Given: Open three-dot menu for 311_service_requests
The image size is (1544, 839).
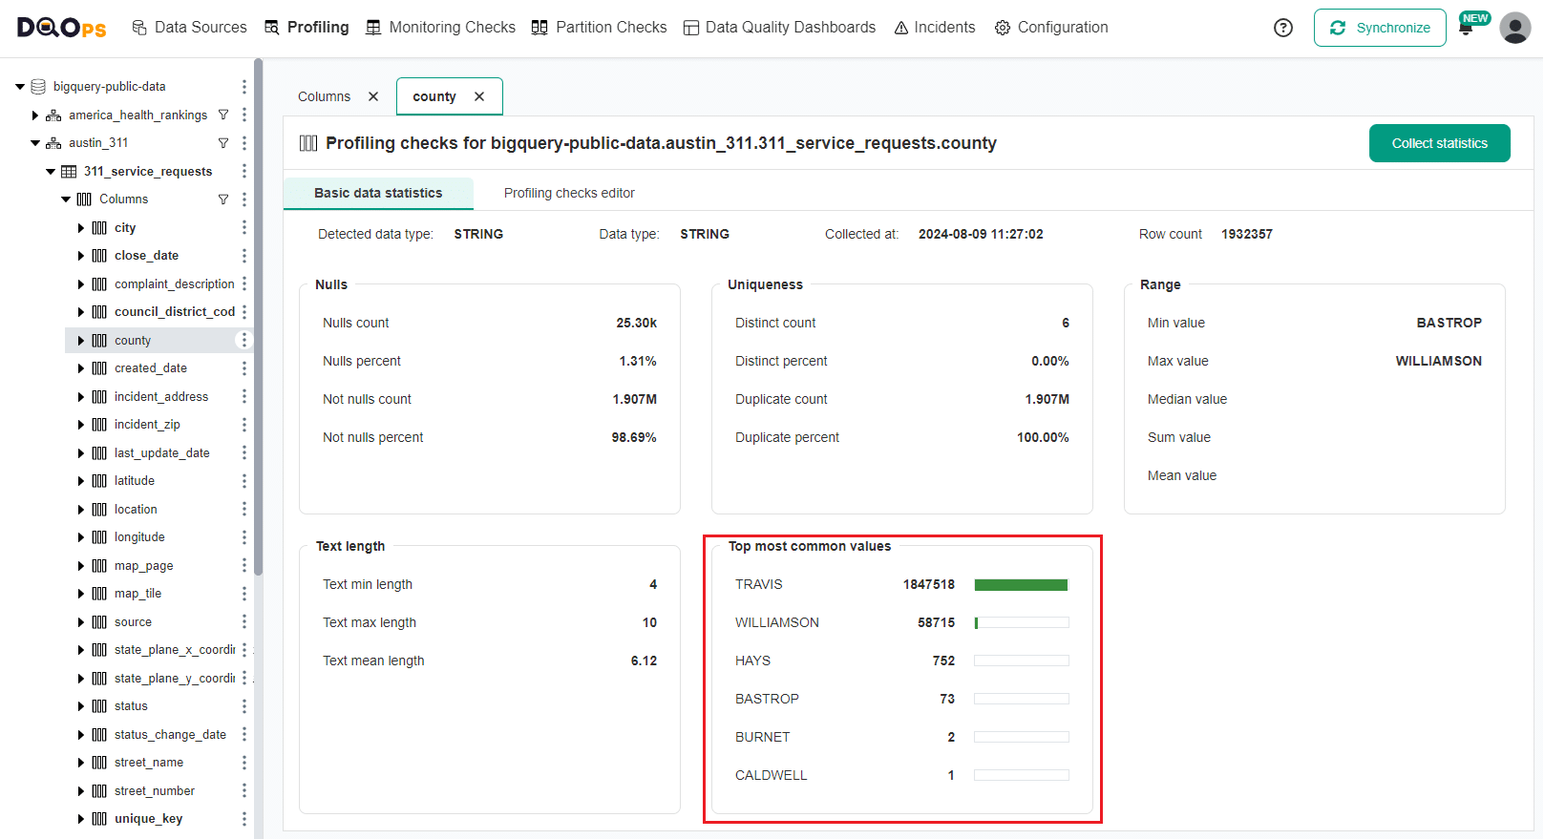Looking at the screenshot, I should point(244,171).
